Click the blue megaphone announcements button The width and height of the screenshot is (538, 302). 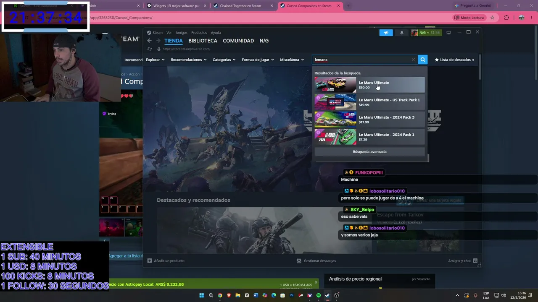click(x=386, y=33)
